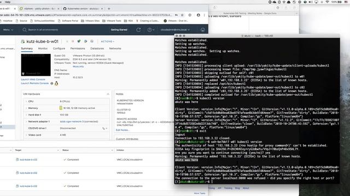Click the More info link under VMware Tools
The image size is (350, 196).
[x=78, y=66]
